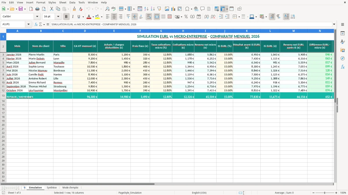This screenshot has width=348, height=195.
Task: Expand the formula bar
Action: pos(334,24)
